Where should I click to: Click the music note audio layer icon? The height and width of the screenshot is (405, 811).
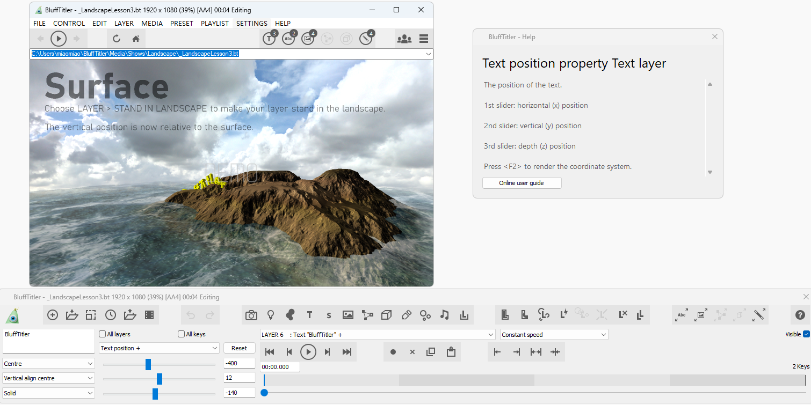[x=444, y=315]
